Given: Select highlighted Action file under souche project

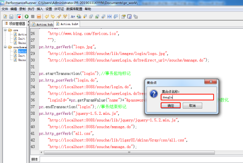Looking at the screenshot, I should pos(22,51).
